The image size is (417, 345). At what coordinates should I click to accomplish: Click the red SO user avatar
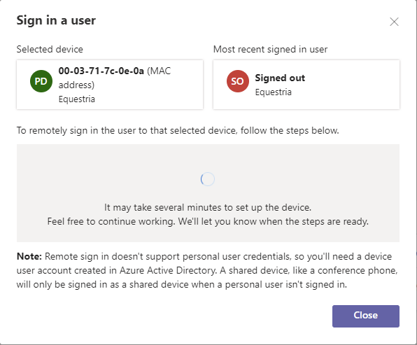click(238, 81)
